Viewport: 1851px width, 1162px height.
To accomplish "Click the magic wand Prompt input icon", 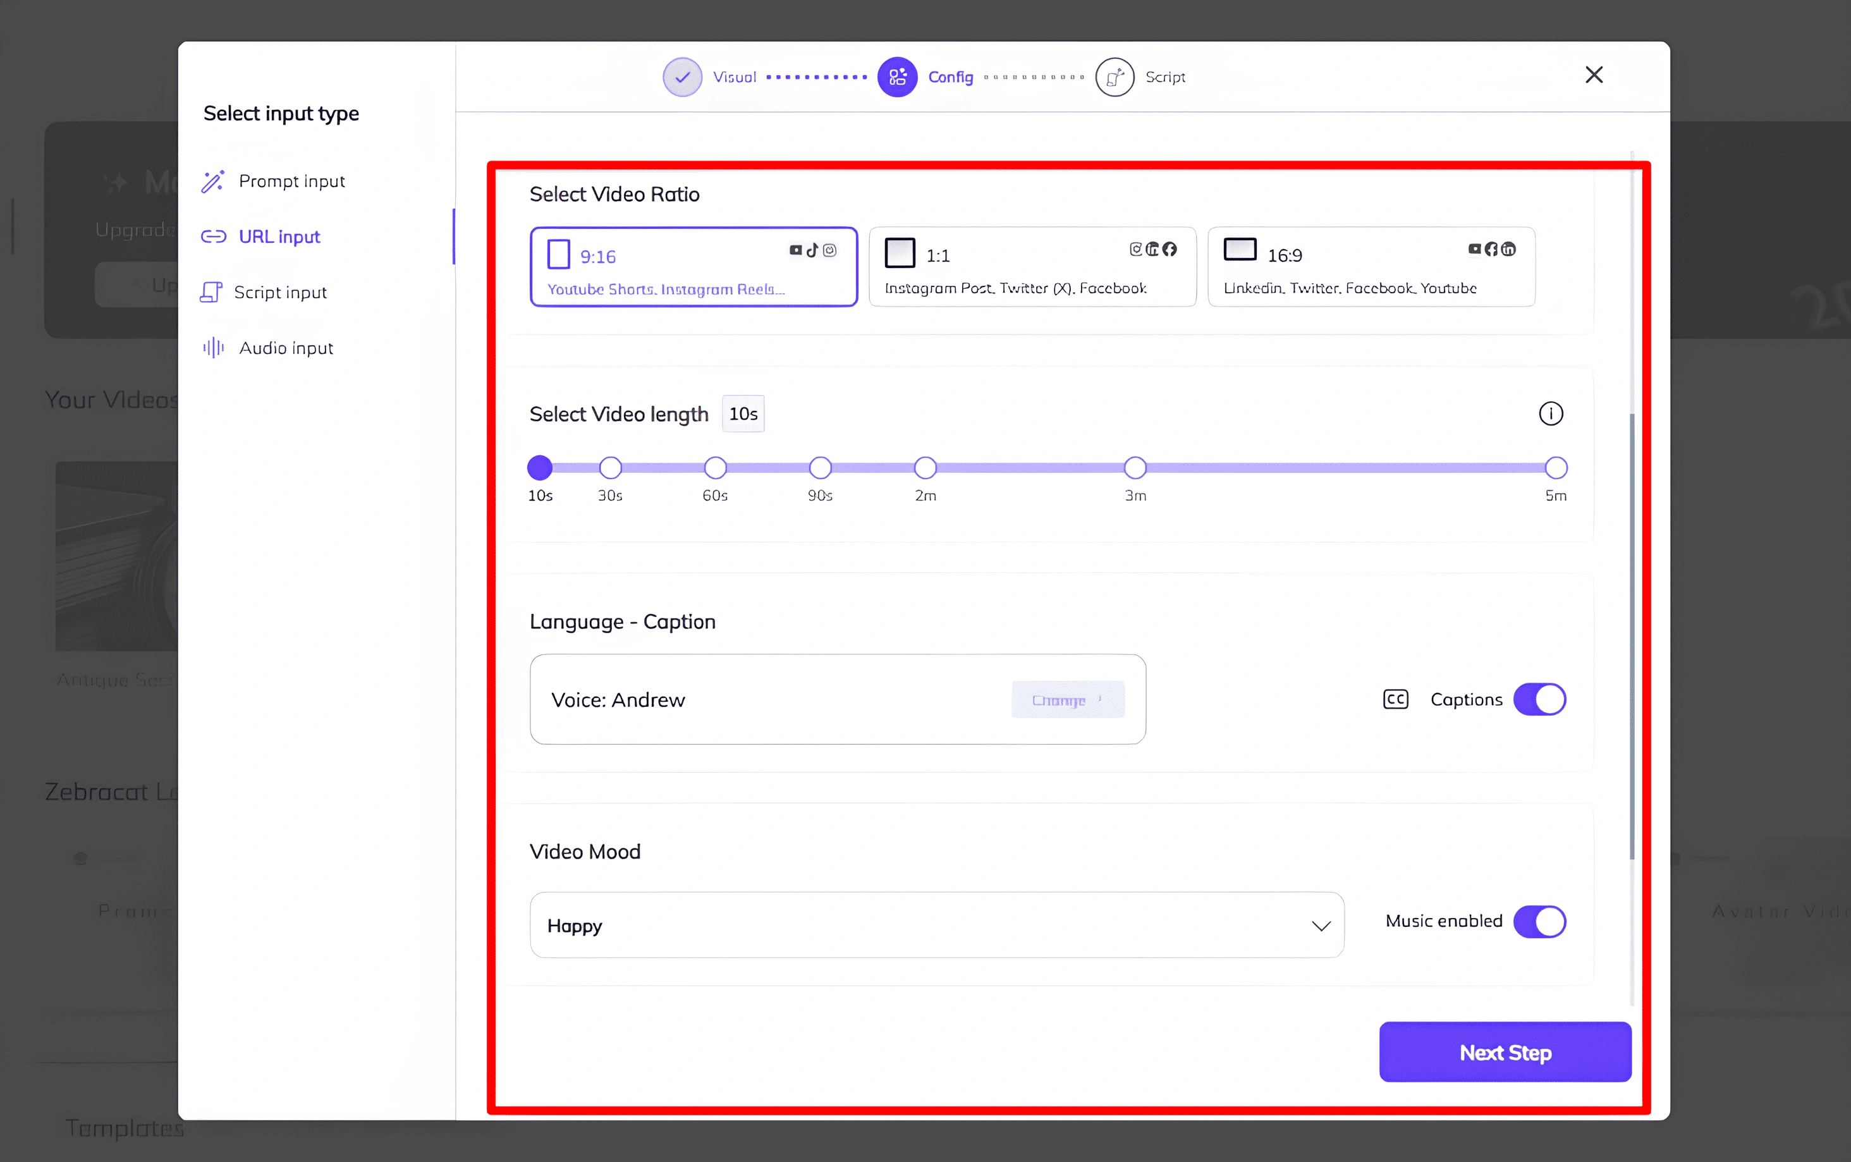I will point(213,181).
